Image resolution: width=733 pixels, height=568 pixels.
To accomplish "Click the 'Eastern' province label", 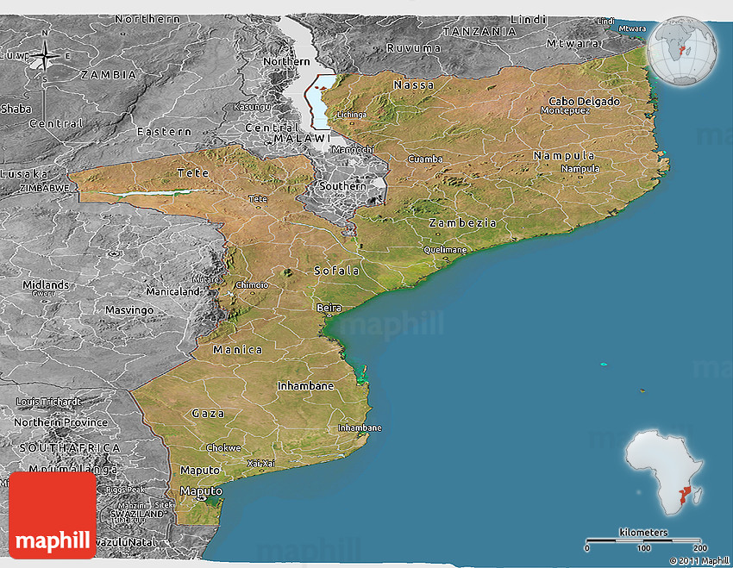I will point(164,132).
